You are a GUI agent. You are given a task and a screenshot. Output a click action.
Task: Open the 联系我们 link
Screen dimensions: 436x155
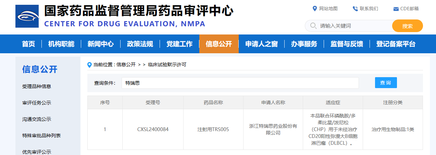(369, 9)
